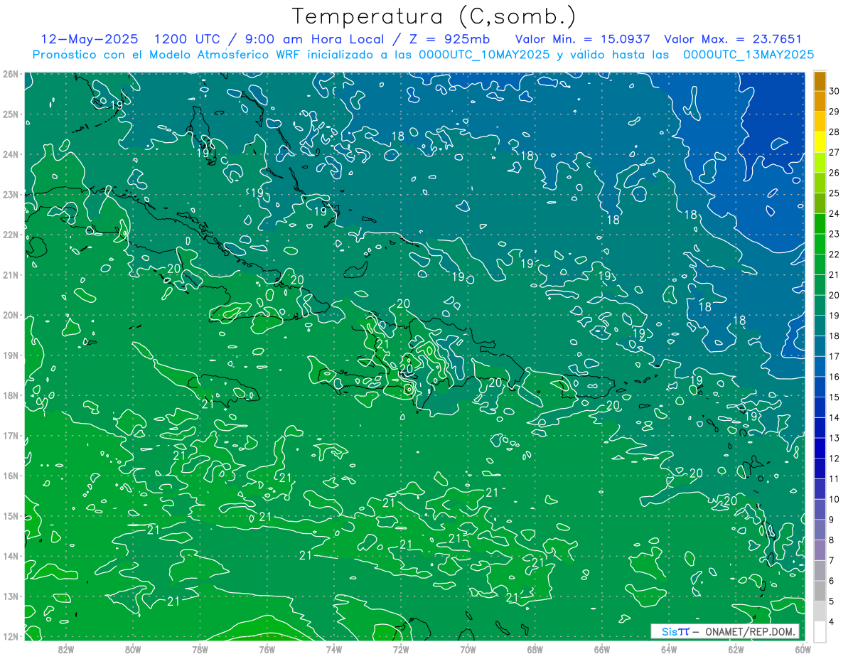Click the longitude label "76W"
This screenshot has height=659, width=853.
pyautogui.click(x=267, y=650)
